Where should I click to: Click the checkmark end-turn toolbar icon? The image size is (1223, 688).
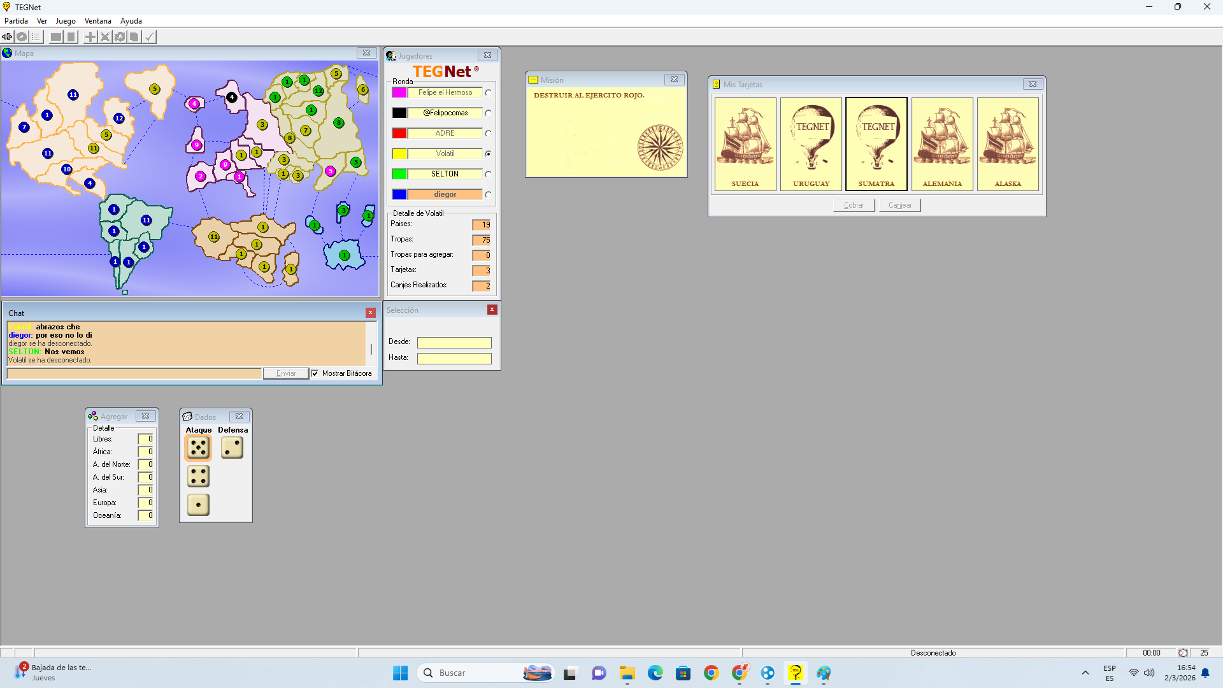(x=149, y=37)
